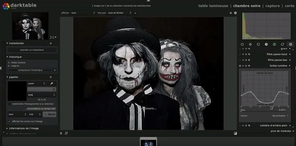
Task: Click the G grouping icon above image
Action: click(231, 13)
